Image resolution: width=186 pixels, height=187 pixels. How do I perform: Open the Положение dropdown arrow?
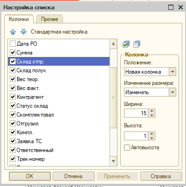(x=172, y=72)
